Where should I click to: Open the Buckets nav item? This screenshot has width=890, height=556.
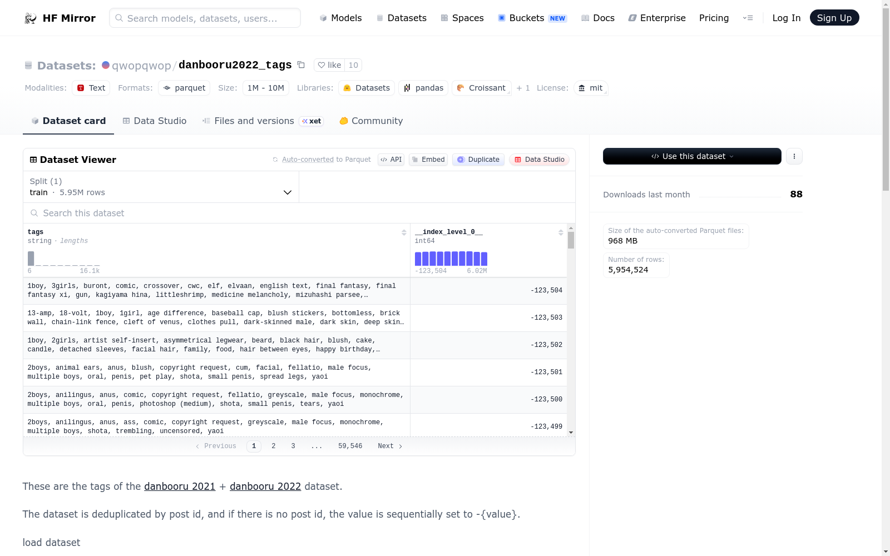coord(532,18)
